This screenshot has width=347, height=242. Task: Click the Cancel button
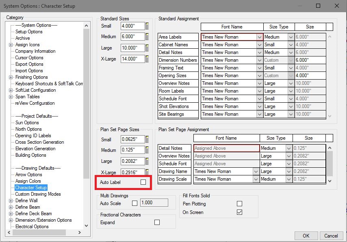pyautogui.click(x=331, y=236)
